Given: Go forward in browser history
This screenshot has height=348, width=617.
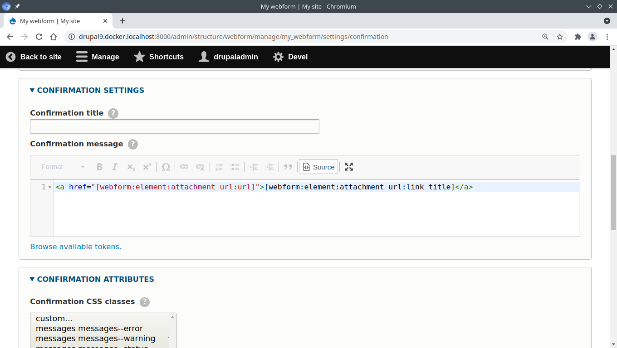Looking at the screenshot, I should coord(24,37).
